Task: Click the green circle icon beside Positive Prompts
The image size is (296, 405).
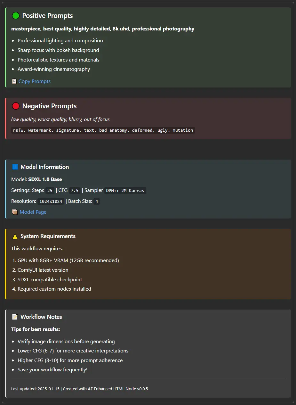Action: (16, 16)
